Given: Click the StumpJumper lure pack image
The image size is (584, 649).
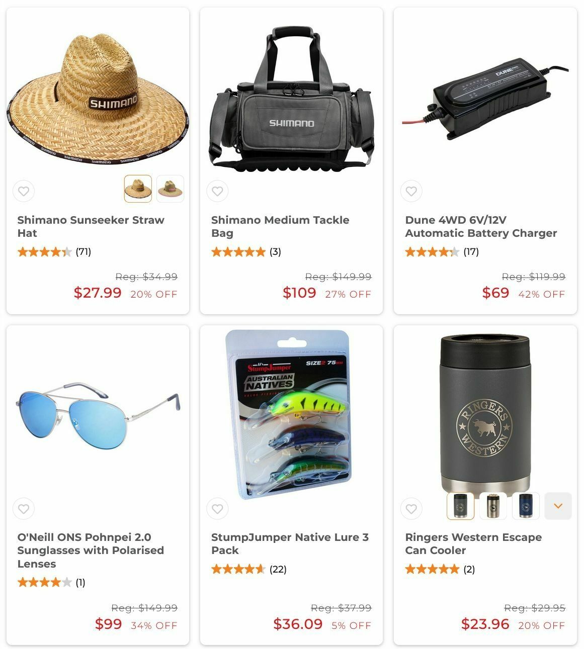Looking at the screenshot, I should 291,415.
